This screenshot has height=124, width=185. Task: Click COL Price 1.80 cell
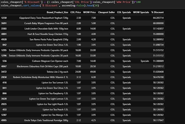click(78, 34)
